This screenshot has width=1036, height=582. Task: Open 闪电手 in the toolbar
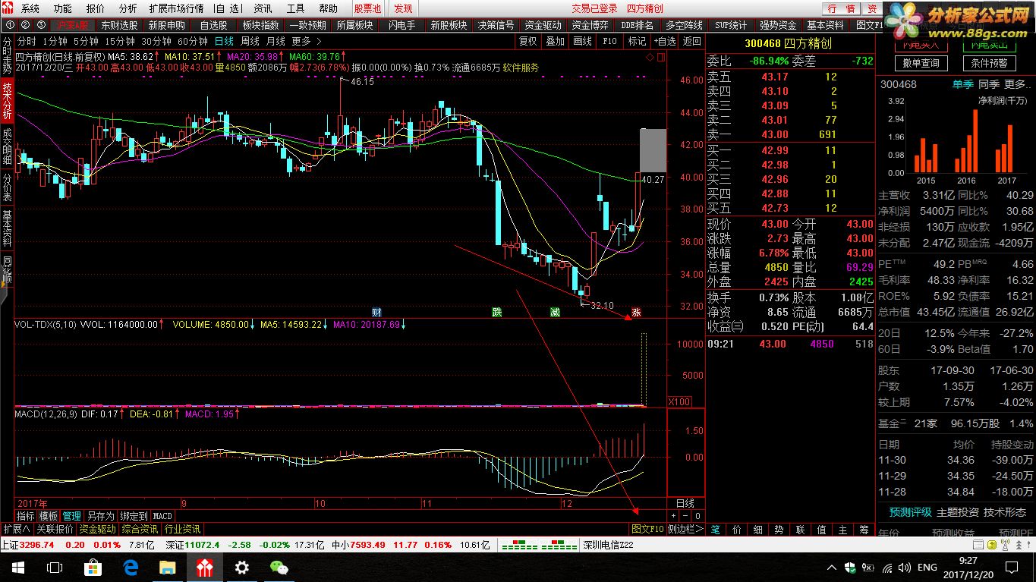coord(401,25)
